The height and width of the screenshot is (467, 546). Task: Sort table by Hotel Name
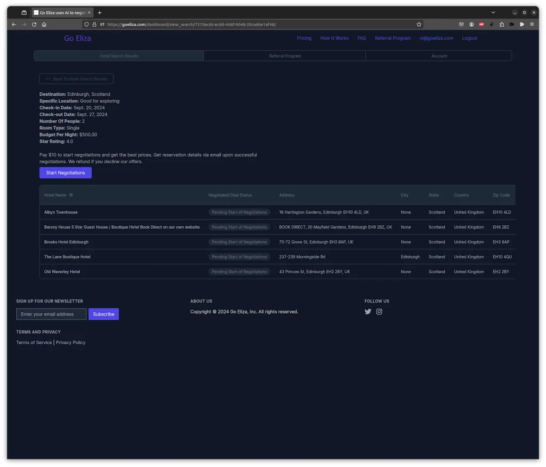pyautogui.click(x=71, y=195)
